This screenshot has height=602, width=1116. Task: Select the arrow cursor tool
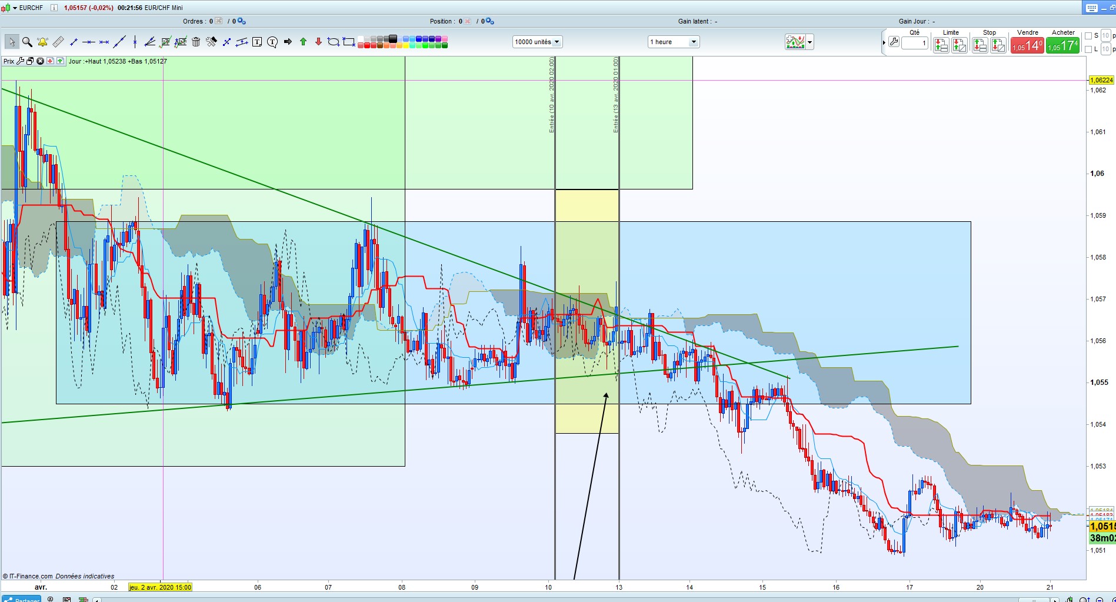click(x=11, y=42)
